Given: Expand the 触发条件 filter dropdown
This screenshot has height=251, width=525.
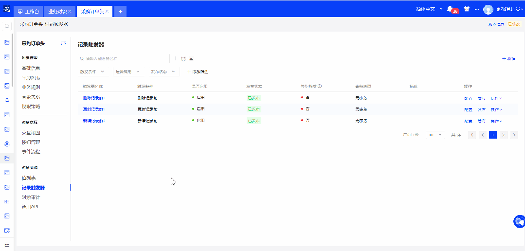Looking at the screenshot, I should click(92, 72).
